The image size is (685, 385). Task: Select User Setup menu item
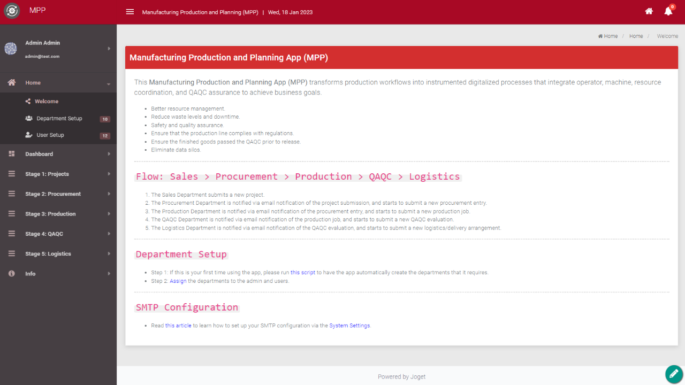click(x=50, y=135)
